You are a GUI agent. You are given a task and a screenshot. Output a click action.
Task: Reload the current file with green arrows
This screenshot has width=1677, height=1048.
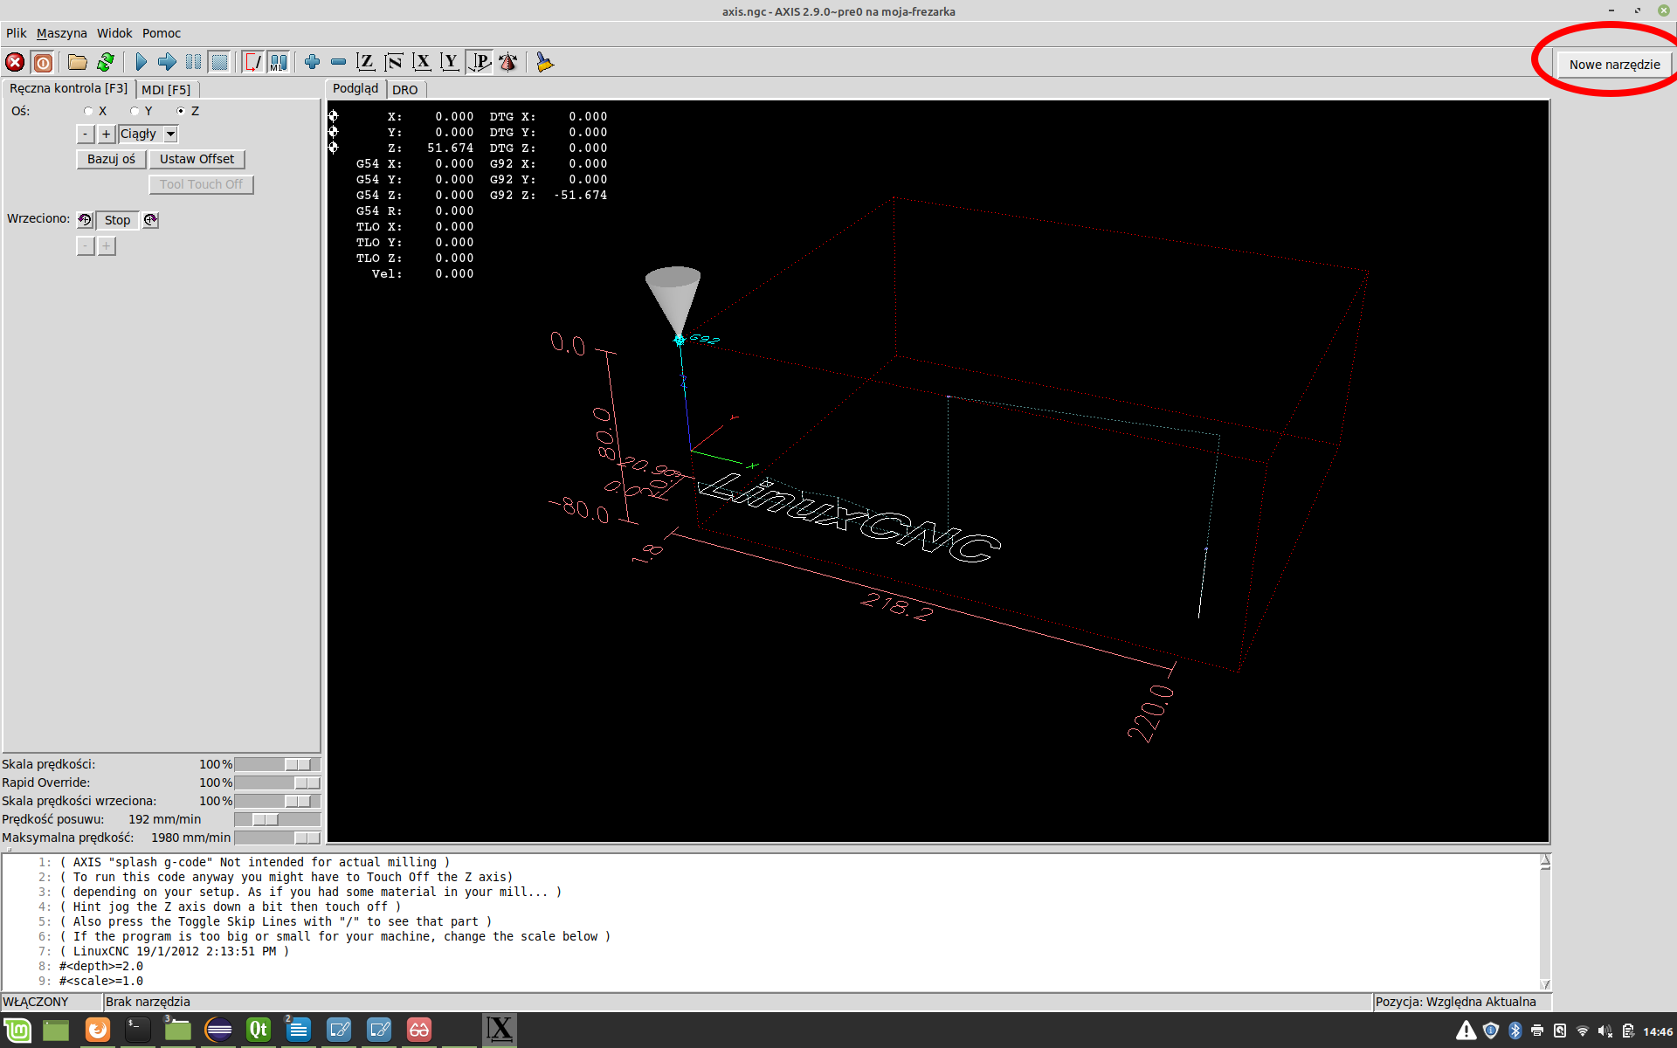pyautogui.click(x=106, y=62)
